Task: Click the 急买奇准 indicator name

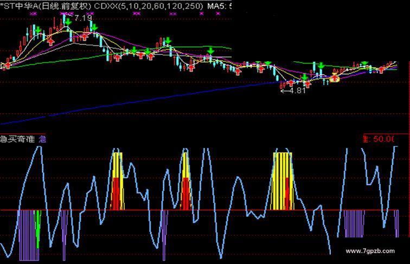Action: [17, 139]
